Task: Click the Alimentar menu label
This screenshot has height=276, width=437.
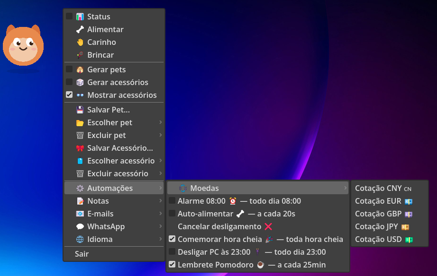Action: (105, 29)
